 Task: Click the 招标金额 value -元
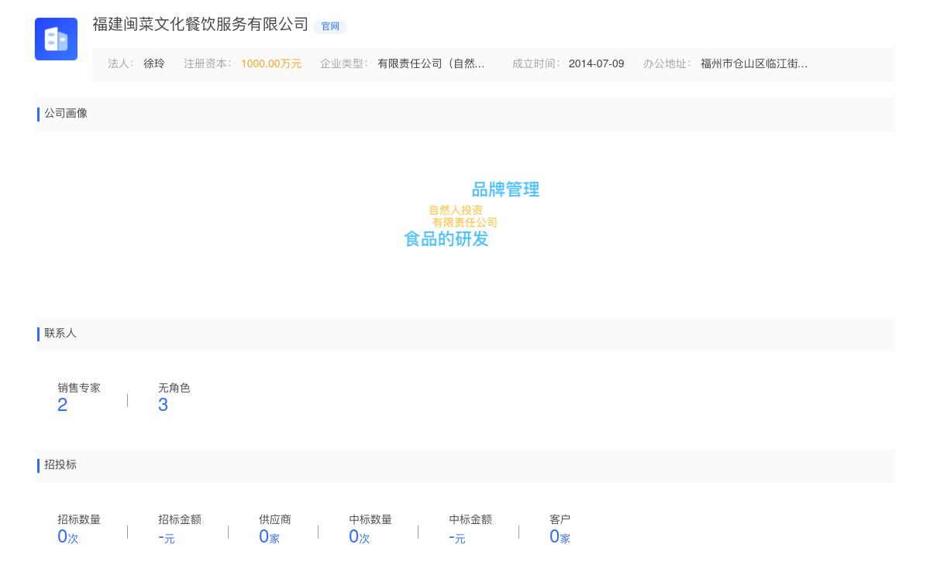tap(167, 537)
